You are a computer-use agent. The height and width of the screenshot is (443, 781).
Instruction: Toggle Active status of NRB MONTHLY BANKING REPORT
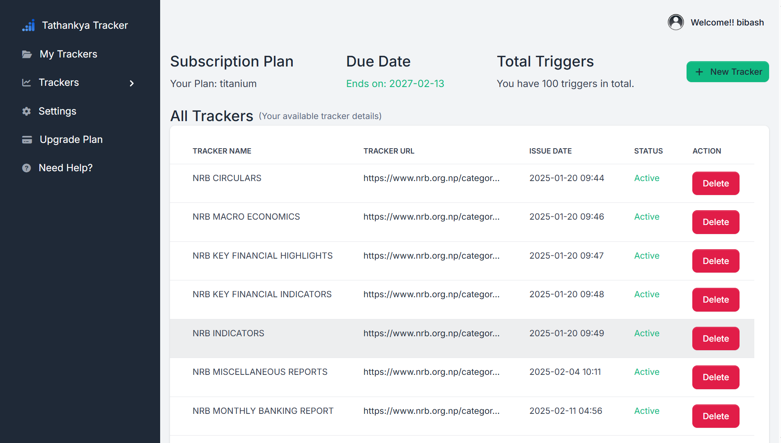647,411
